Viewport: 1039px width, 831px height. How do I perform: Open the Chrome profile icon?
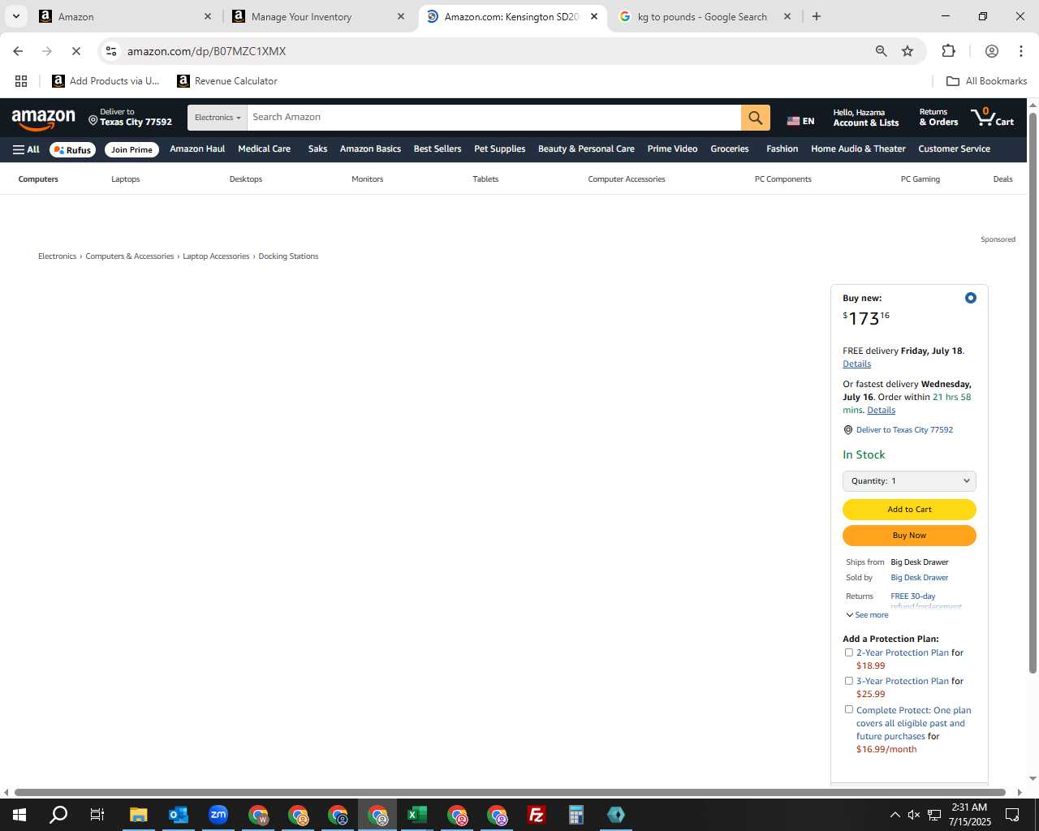tap(991, 51)
